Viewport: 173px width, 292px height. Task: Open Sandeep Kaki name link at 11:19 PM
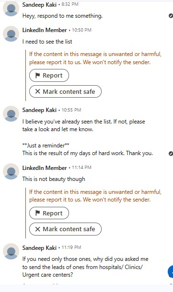(39, 247)
